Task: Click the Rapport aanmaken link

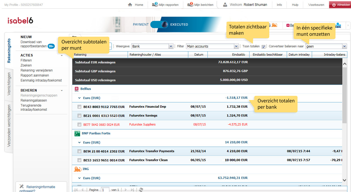Action: [x=35, y=75]
